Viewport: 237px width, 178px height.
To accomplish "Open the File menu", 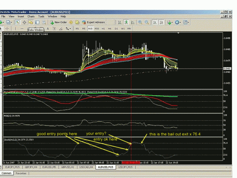I will (x=3, y=16).
